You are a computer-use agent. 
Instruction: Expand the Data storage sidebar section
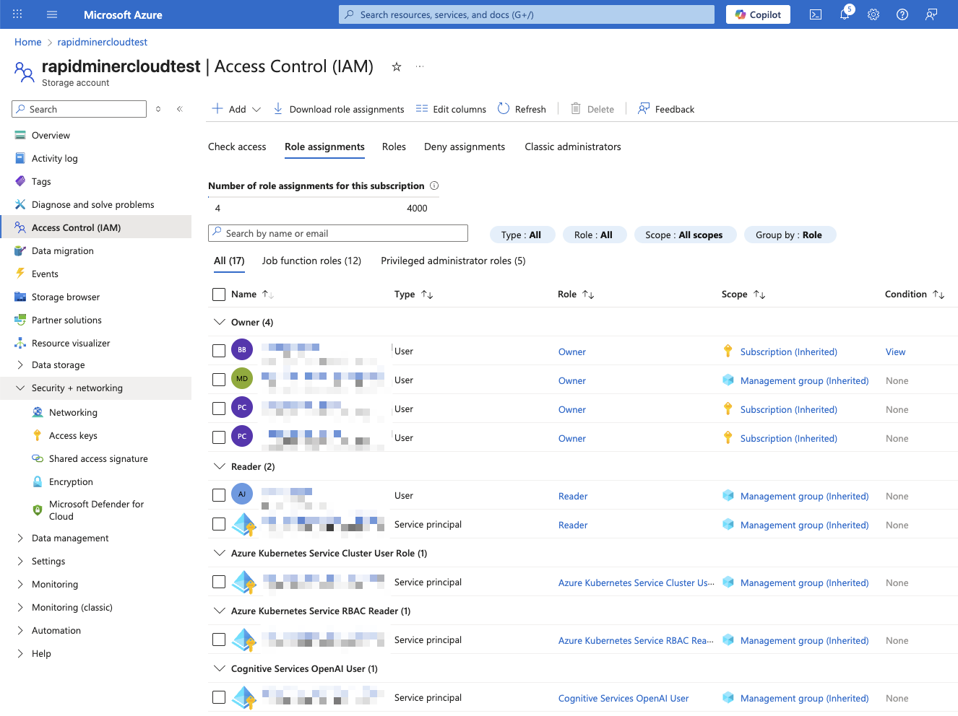20,365
